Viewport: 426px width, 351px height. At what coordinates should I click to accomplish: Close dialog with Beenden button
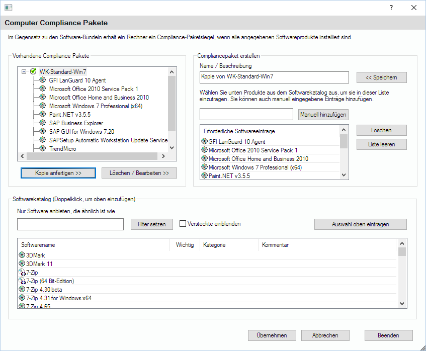coord(388,335)
